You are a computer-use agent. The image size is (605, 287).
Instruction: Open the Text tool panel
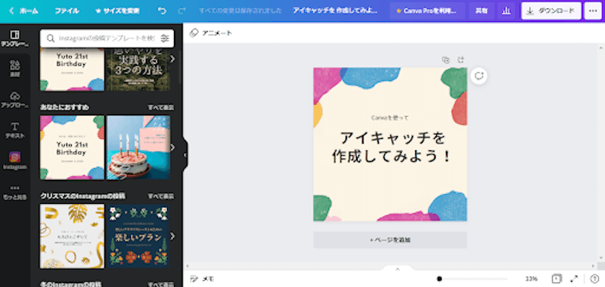coord(14,130)
